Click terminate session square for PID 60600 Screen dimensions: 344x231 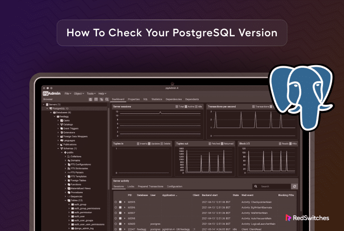point(120,224)
